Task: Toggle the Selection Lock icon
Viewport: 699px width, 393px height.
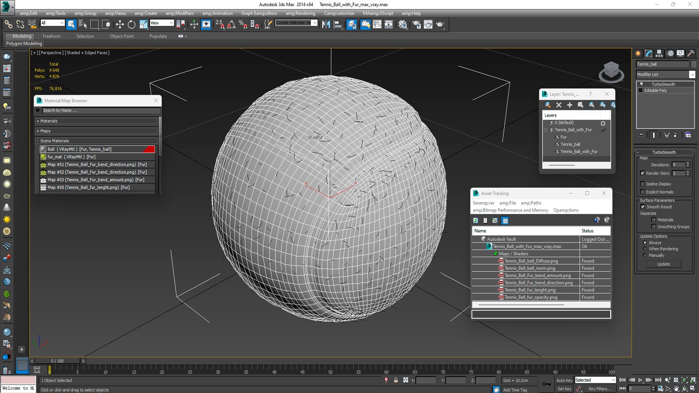Action: (396, 380)
